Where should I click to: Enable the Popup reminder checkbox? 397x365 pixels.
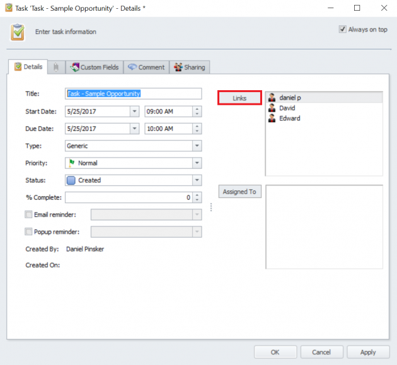point(28,231)
